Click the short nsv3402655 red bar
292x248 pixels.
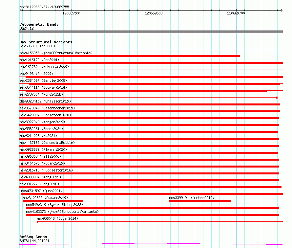tap(53, 201)
